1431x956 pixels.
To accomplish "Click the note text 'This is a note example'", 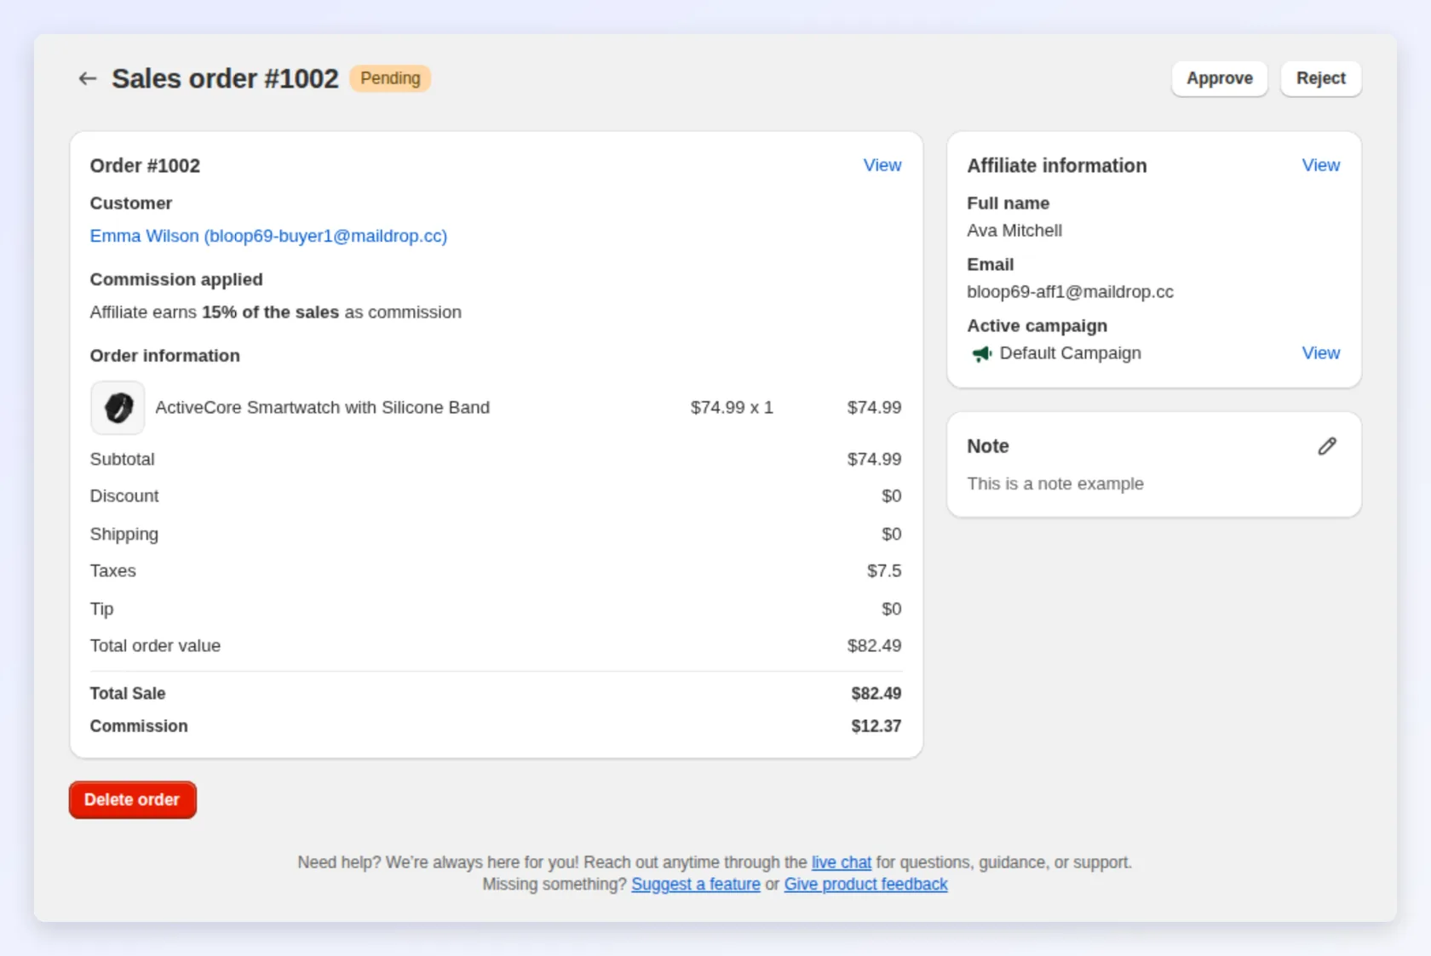I will 1055,484.
